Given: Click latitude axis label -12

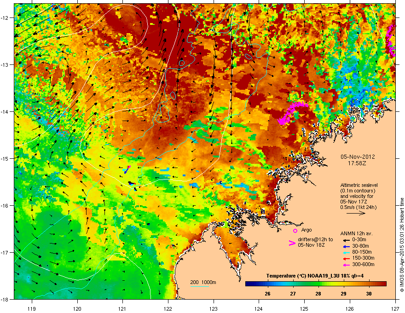Looking at the screenshot, I should 5,18.
